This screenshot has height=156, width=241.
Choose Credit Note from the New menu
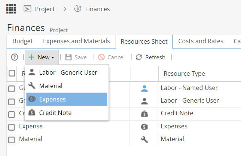point(67,113)
